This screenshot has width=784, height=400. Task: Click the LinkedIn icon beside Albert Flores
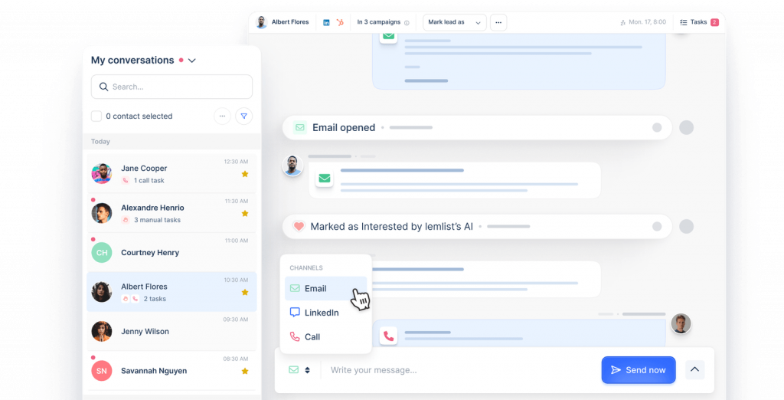click(x=327, y=22)
